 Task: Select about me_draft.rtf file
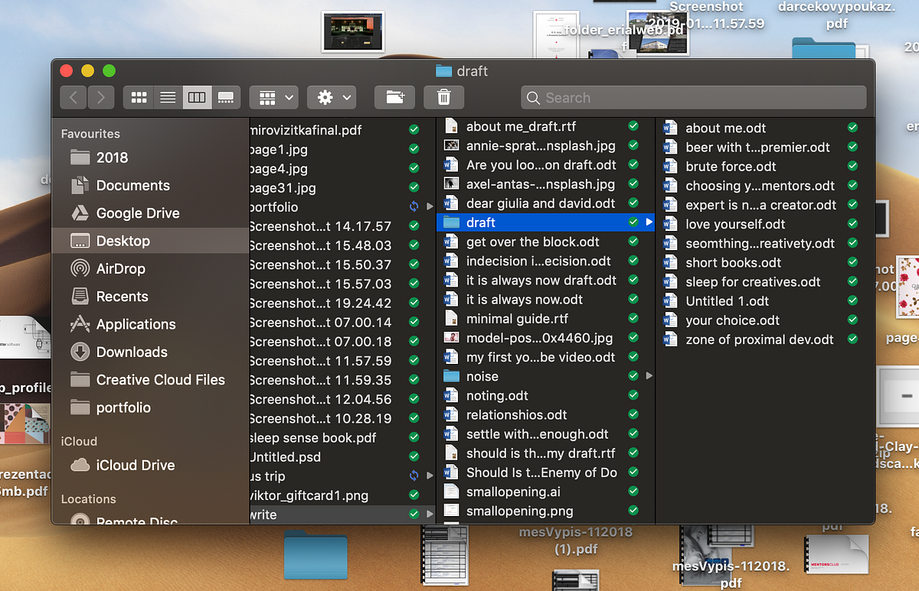(546, 126)
